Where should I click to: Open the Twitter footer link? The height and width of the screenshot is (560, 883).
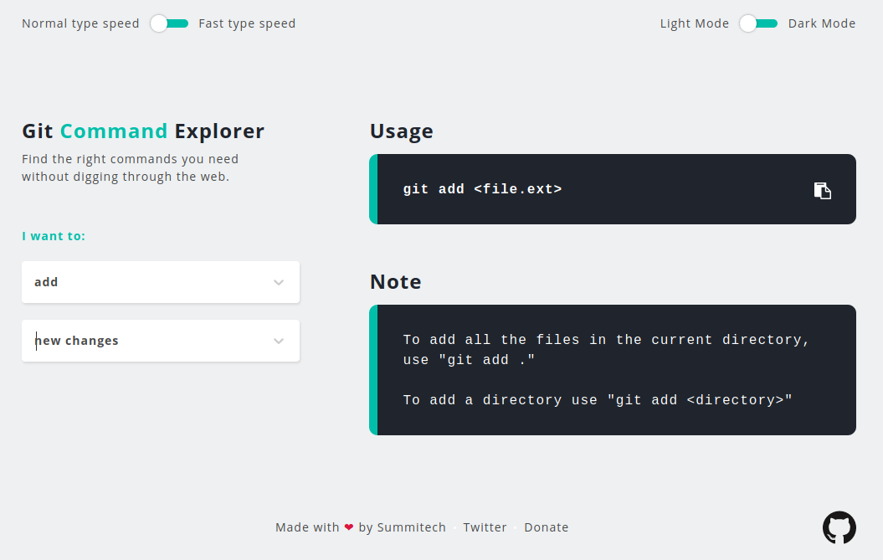tap(485, 527)
